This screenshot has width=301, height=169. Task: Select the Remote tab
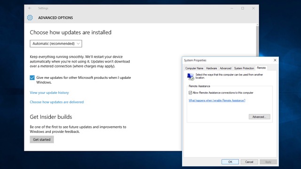[x=261, y=68]
